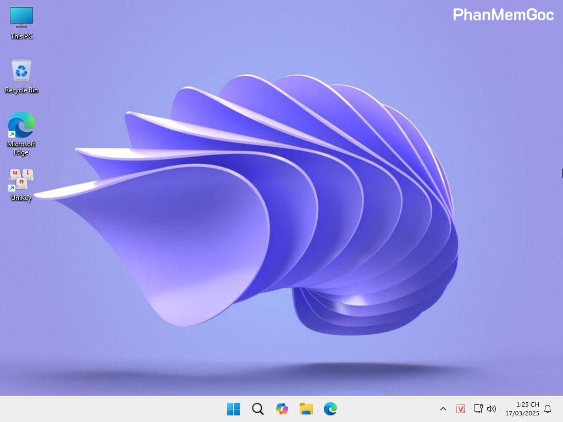Open the notification bell panel
Viewport: 563px width, 422px height.
pyautogui.click(x=548, y=409)
